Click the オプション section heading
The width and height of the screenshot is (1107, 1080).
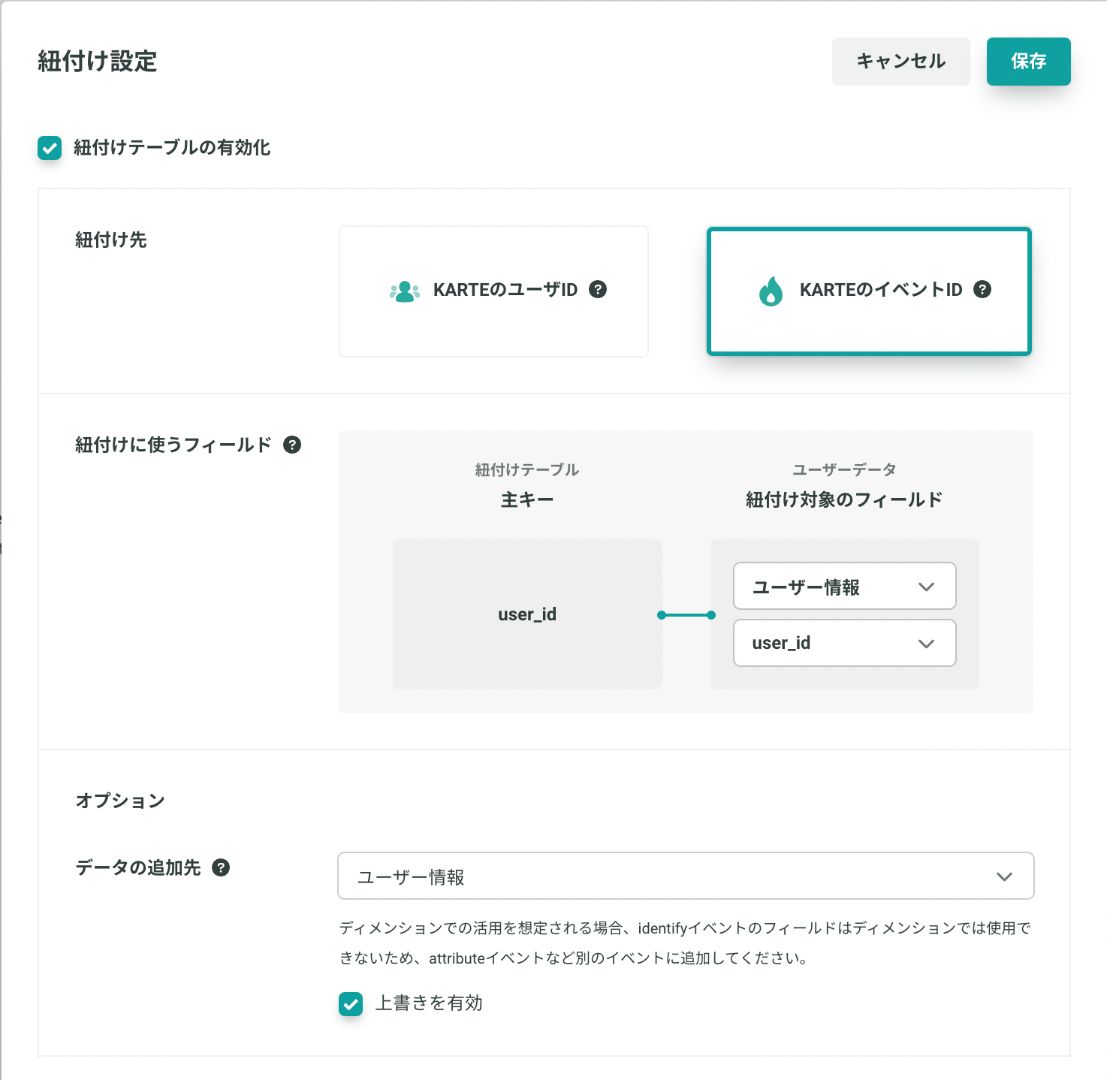(120, 801)
